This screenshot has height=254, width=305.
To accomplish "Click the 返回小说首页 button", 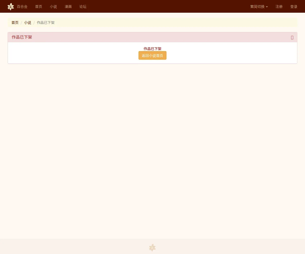I will click(x=152, y=55).
